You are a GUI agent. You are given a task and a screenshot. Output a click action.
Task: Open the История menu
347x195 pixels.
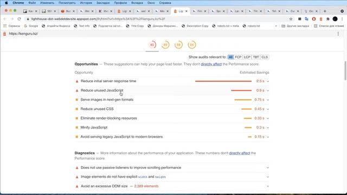click(x=86, y=3)
